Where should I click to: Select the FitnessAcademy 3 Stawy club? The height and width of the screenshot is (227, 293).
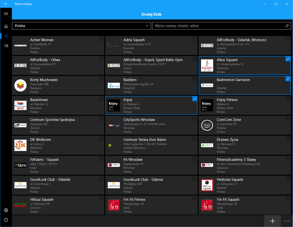pos(245,165)
